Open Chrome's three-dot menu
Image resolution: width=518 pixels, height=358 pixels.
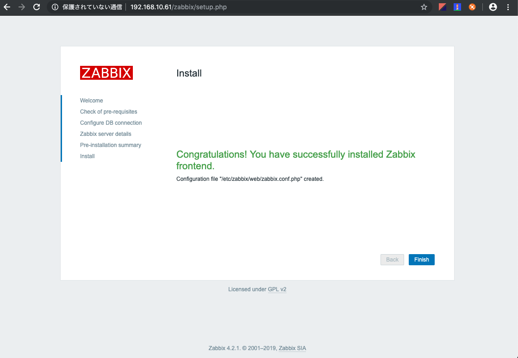click(508, 7)
